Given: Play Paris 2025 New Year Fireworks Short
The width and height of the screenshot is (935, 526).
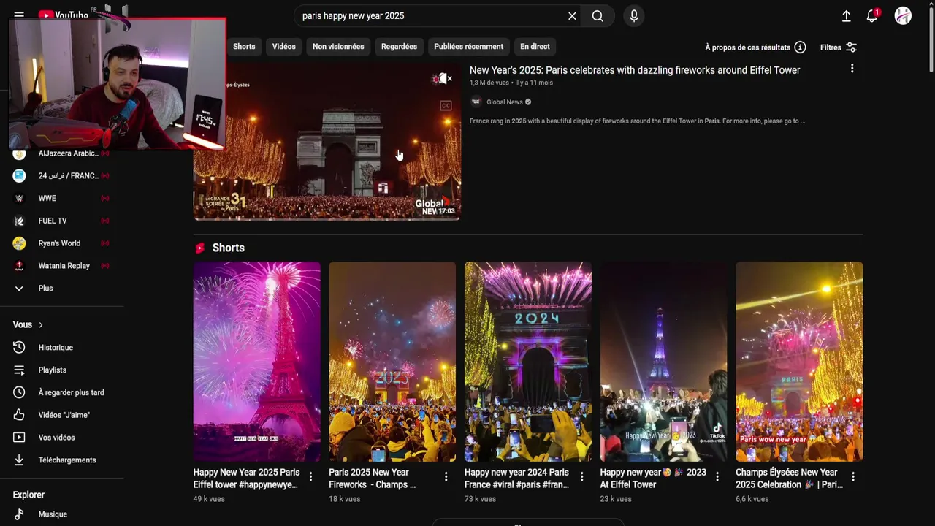Looking at the screenshot, I should coord(392,362).
